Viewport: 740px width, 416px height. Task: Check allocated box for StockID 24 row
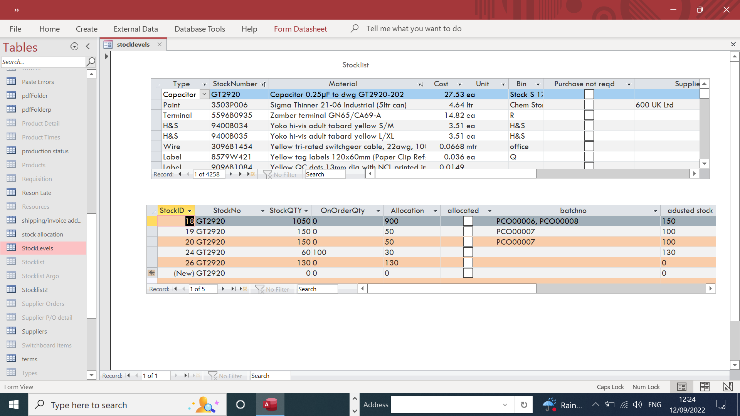pos(468,252)
